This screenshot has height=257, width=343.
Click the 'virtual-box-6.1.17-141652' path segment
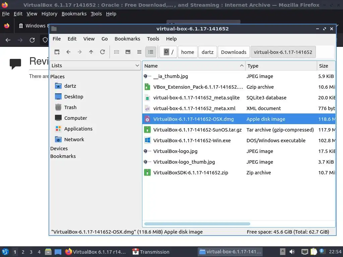(283, 52)
